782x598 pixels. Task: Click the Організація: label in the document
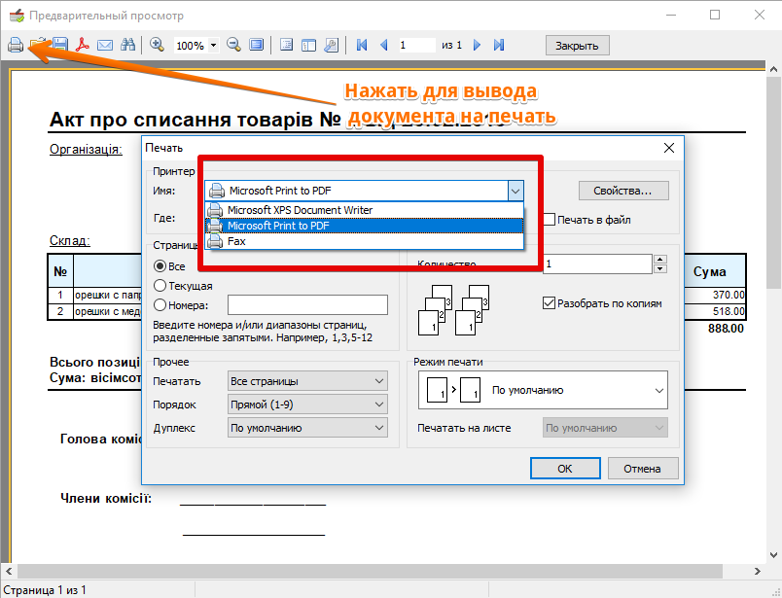click(86, 149)
